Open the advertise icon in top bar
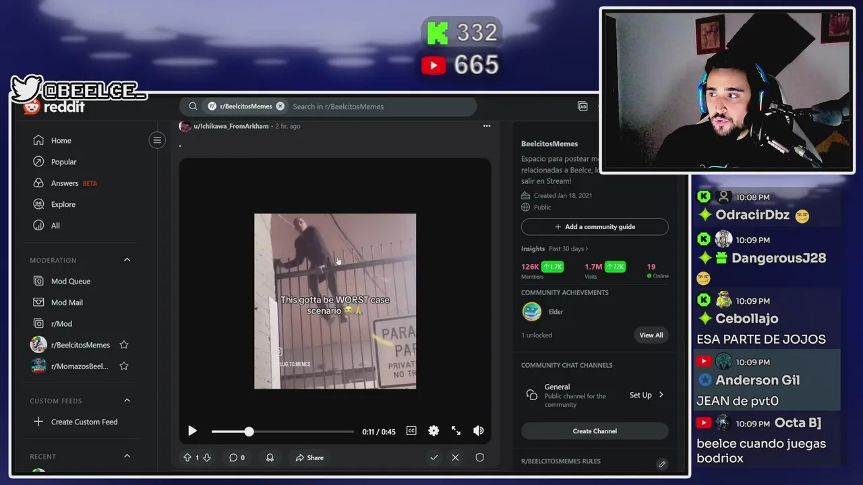 [583, 106]
